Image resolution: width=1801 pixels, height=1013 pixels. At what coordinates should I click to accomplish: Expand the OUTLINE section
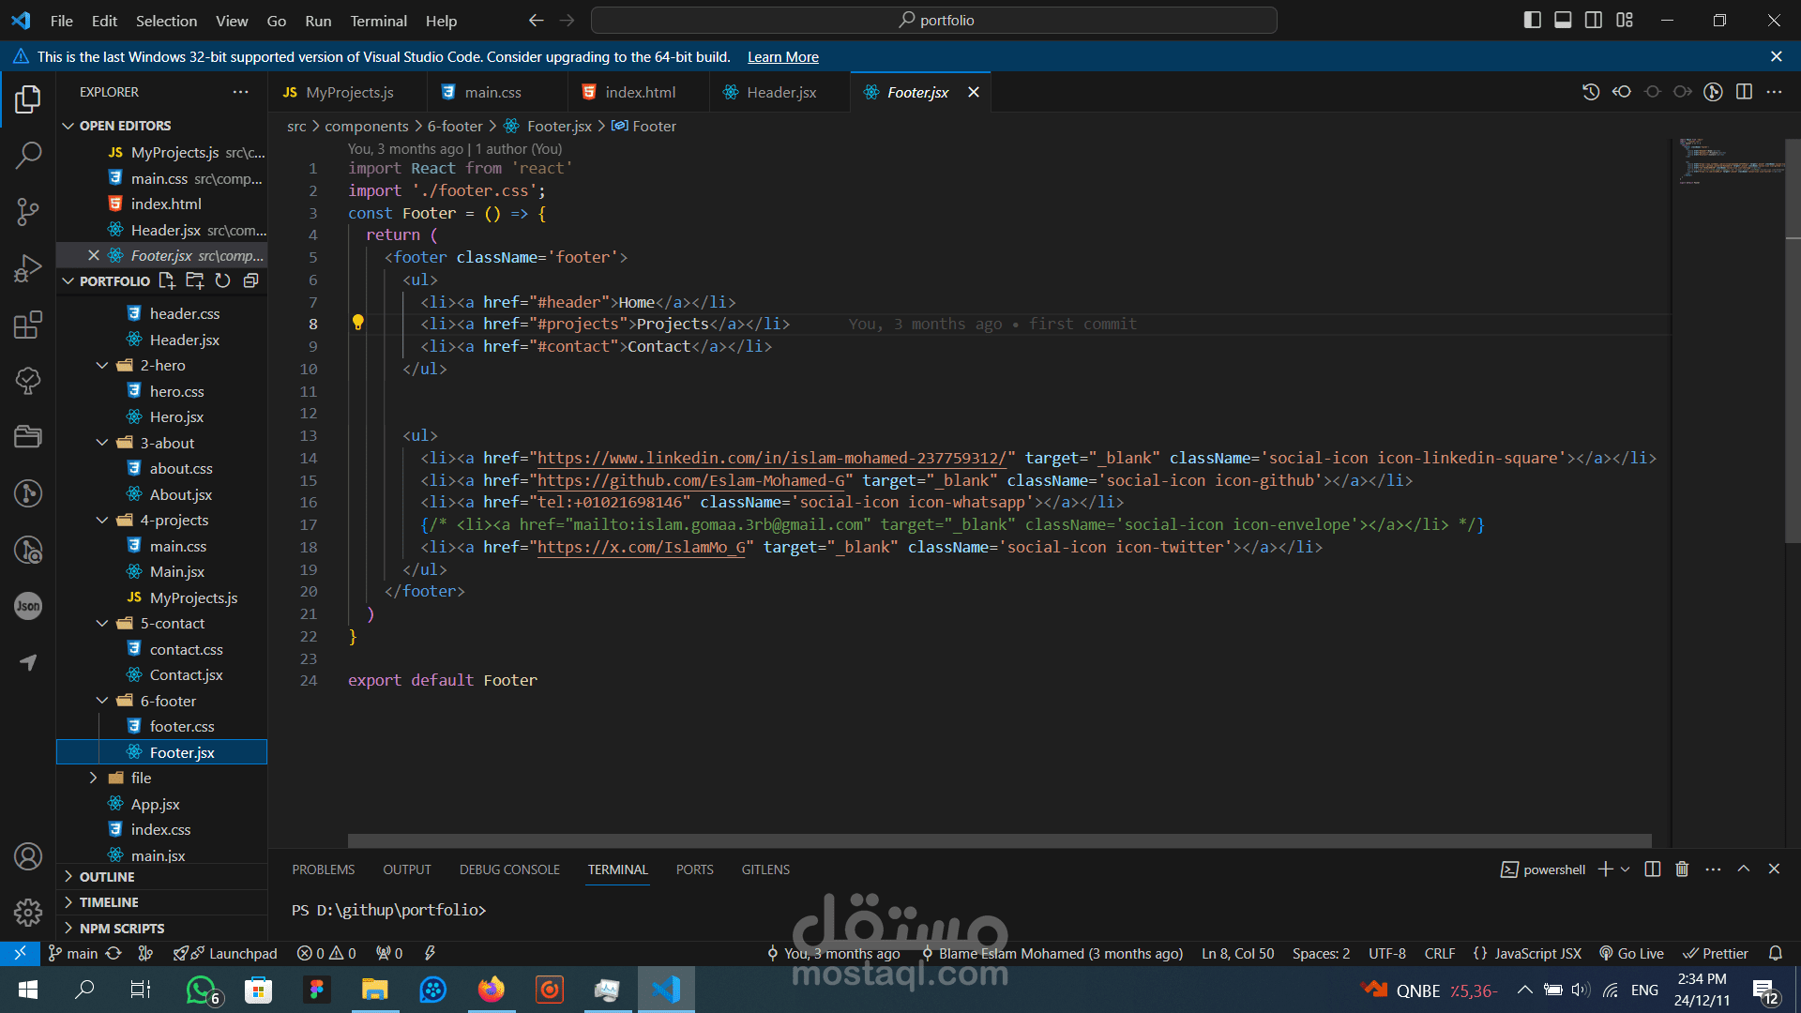pyautogui.click(x=107, y=876)
